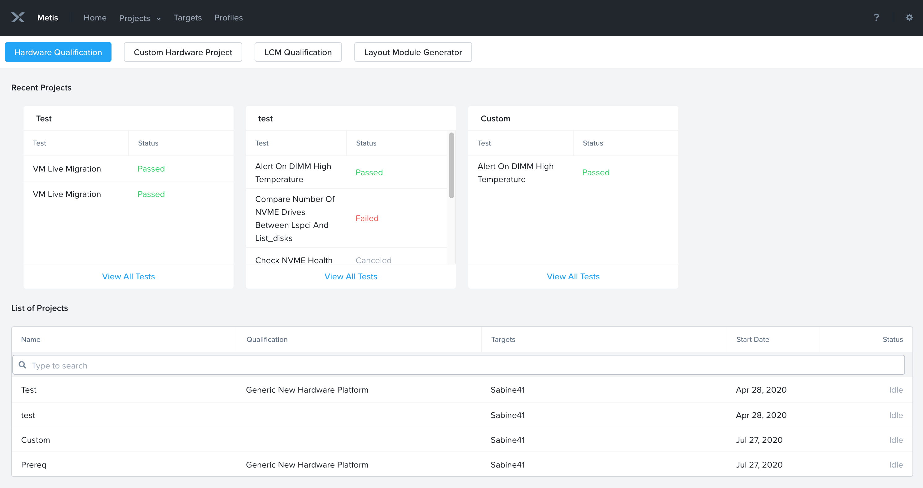Open the Layout Module Generator
Screen dimensions: 923x488
pyautogui.click(x=413, y=52)
